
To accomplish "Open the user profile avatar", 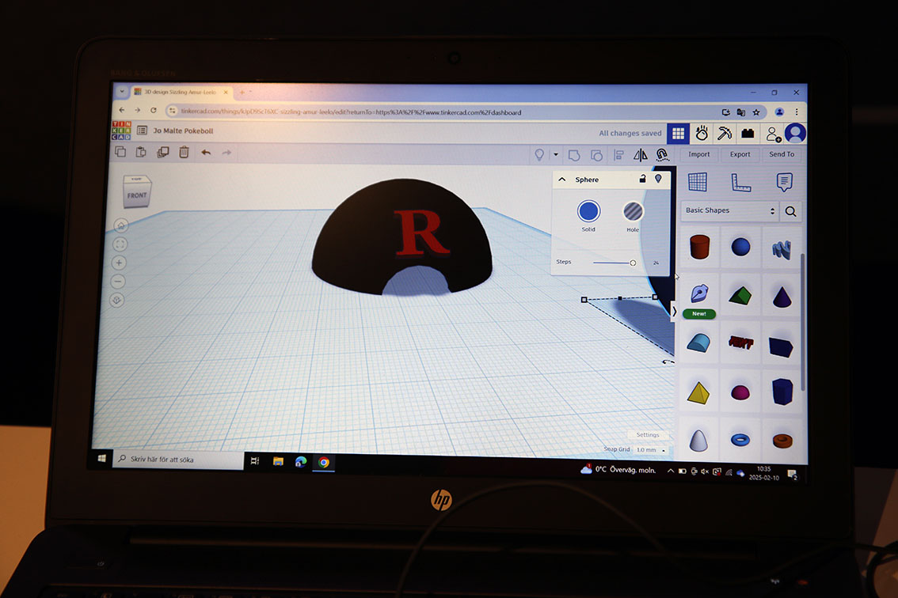I will [795, 134].
